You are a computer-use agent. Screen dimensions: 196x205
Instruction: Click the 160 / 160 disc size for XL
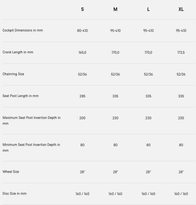(x=181, y=194)
